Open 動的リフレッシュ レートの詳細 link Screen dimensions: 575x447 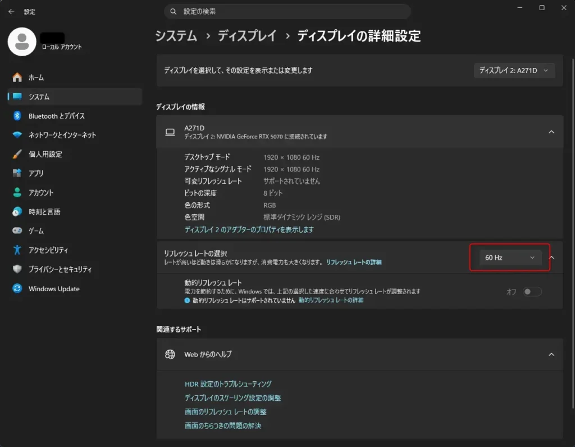(331, 300)
